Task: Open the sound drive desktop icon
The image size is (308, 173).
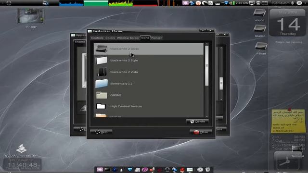Action: pos(259,13)
